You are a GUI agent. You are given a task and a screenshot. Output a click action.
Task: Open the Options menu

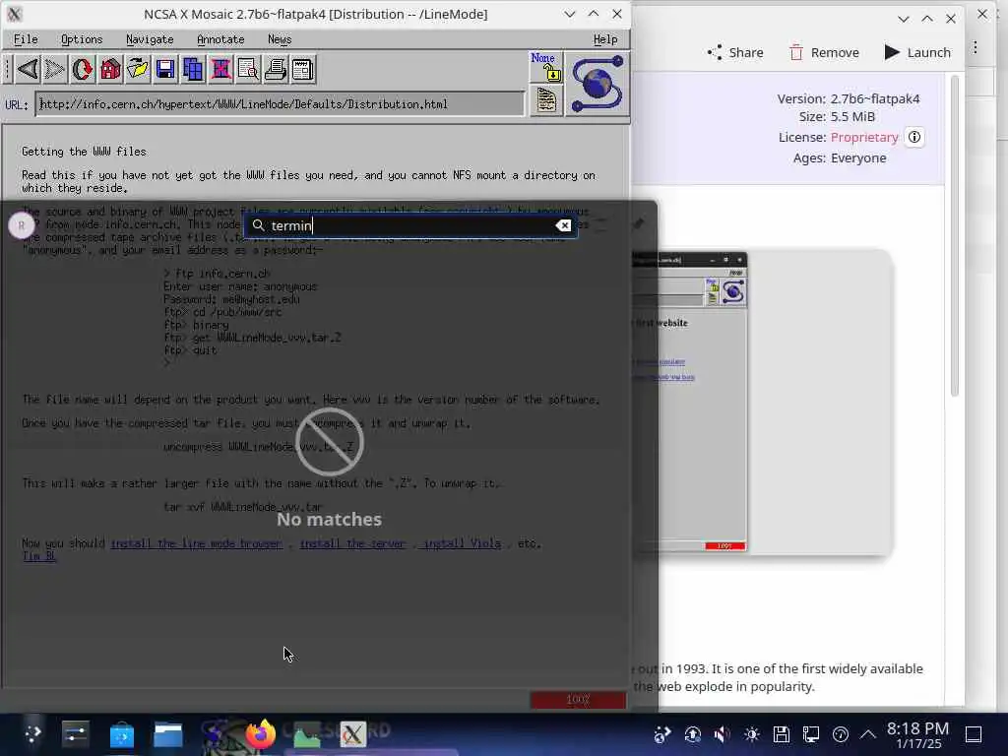(82, 39)
